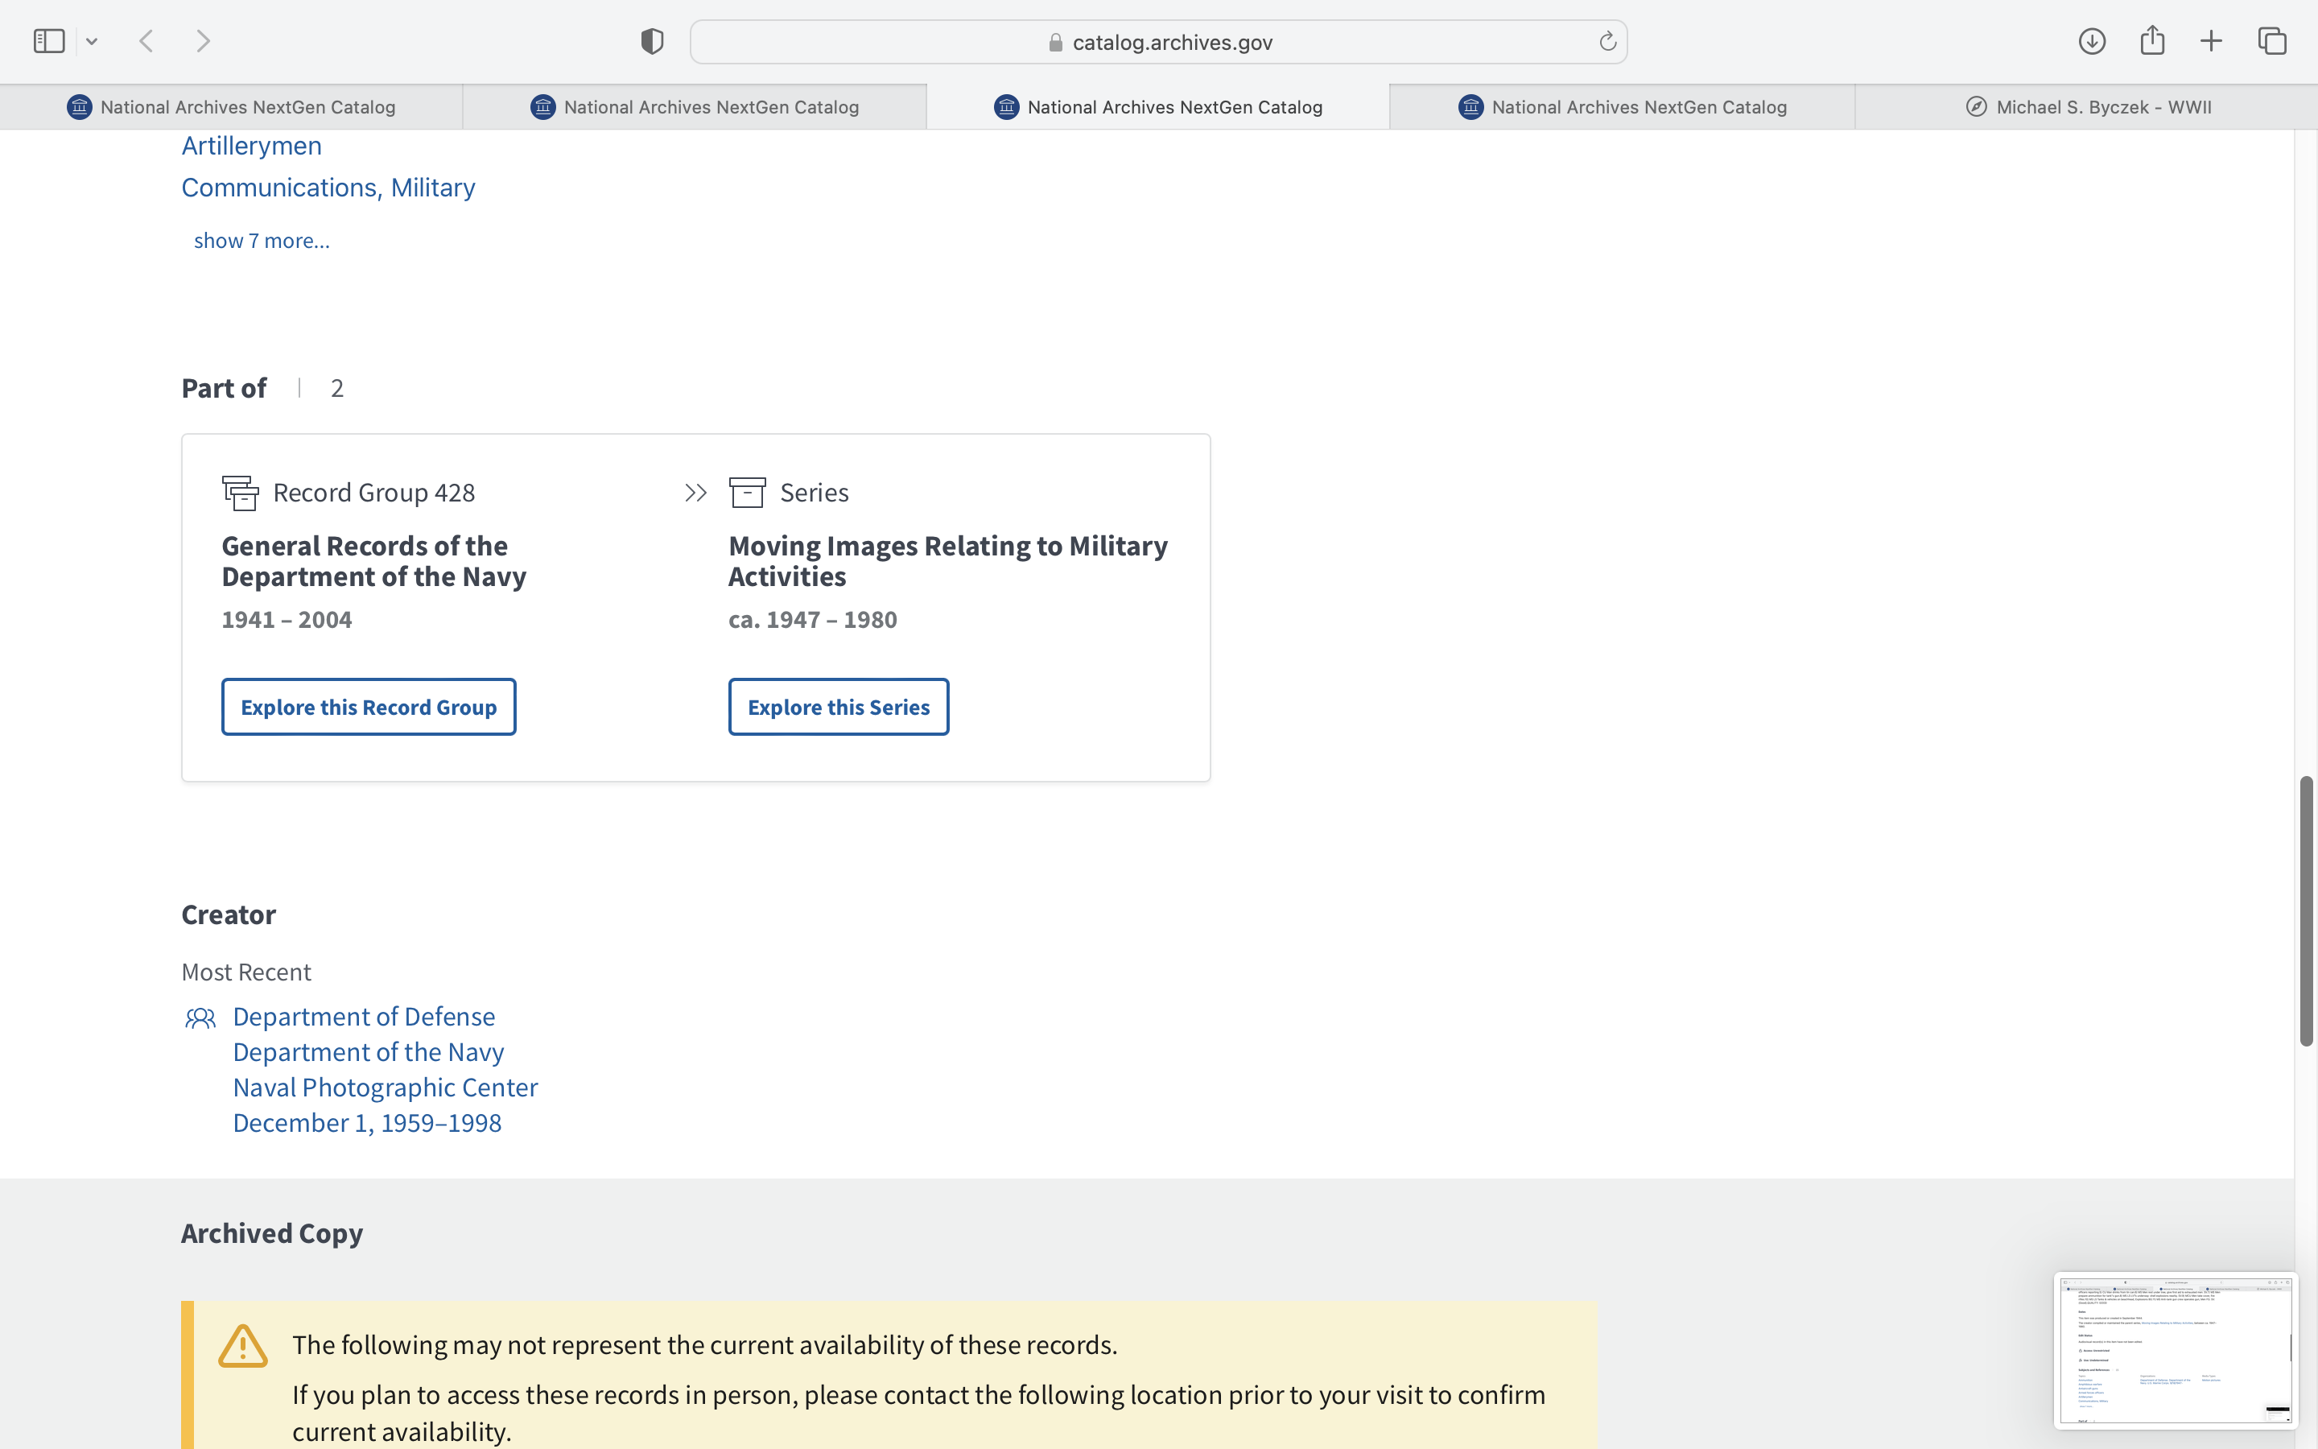Show tab overview icon
The width and height of the screenshot is (2318, 1449).
(x=2272, y=41)
